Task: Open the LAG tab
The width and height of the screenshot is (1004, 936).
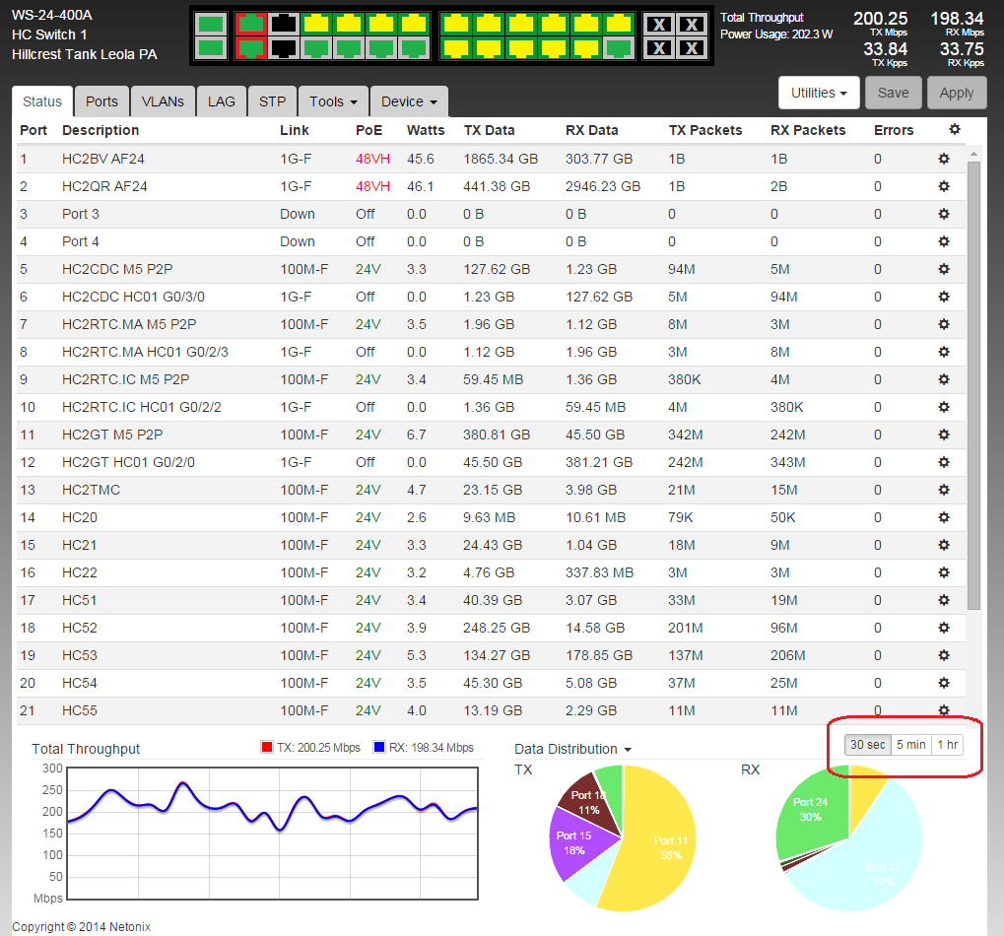Action: [222, 101]
